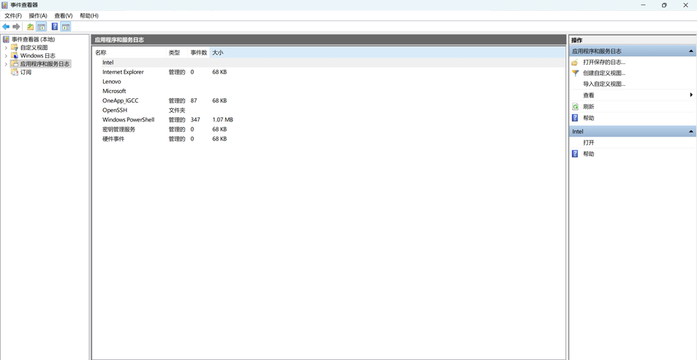Image resolution: width=697 pixels, height=360 pixels.
Task: Select the OneApp_IGCC log row
Action: (x=329, y=100)
